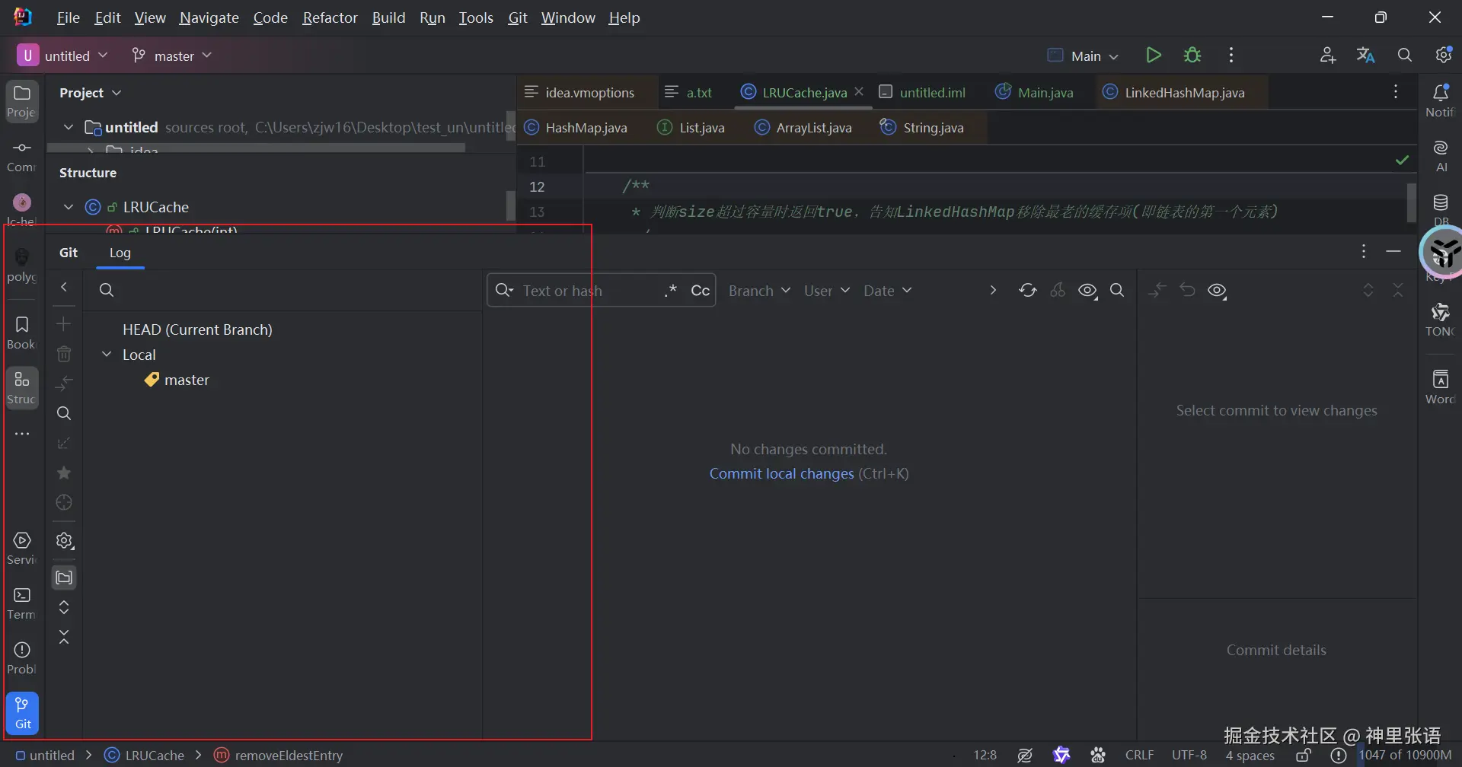Click the crosshair navigate-to-branch icon
The image size is (1462, 767).
tap(64, 502)
